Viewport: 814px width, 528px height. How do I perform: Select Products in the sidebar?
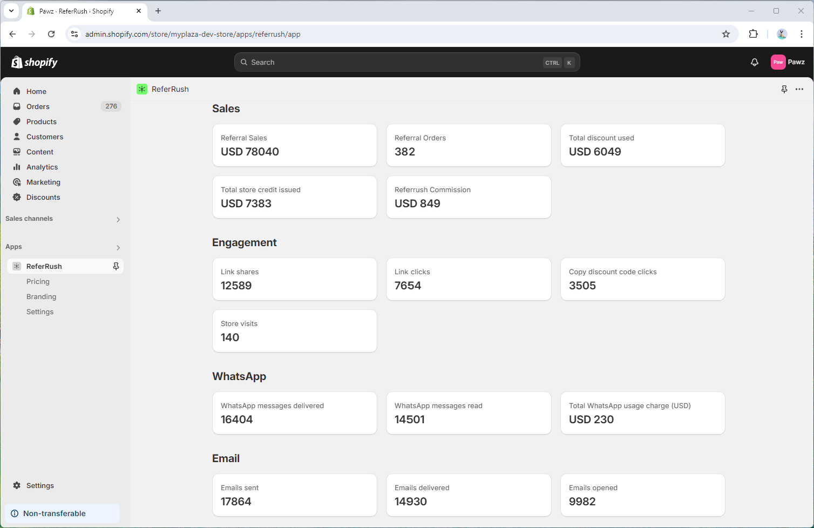42,121
